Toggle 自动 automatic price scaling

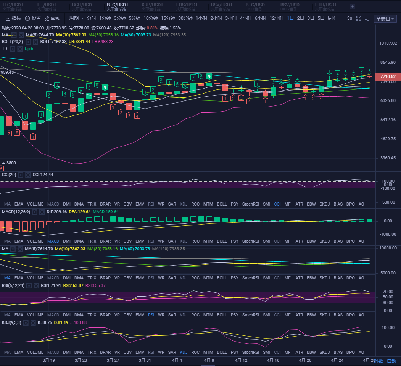tap(391, 361)
